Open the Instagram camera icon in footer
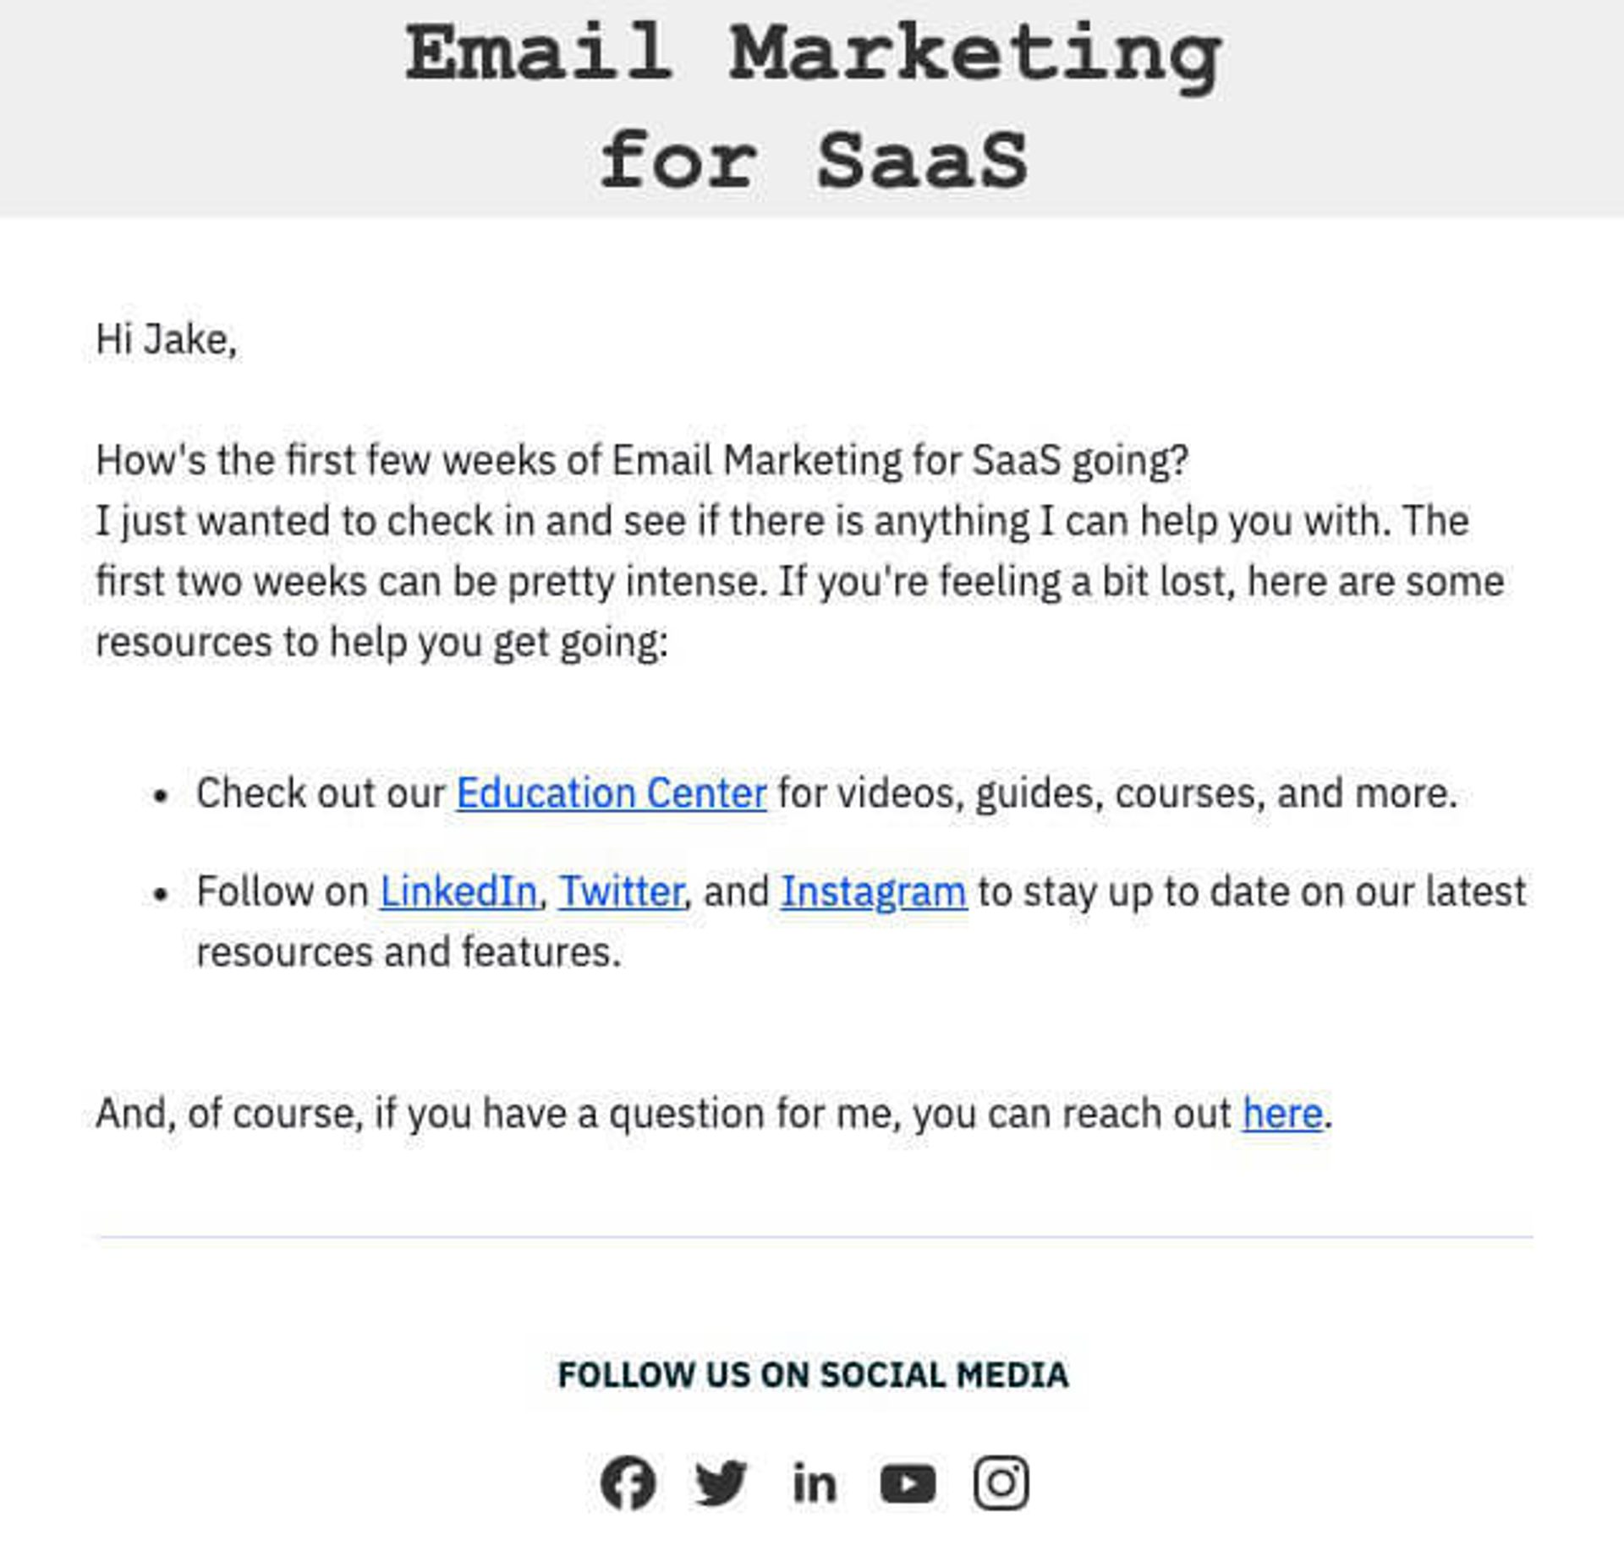Viewport: 1624px width, 1551px height. tap(1001, 1482)
